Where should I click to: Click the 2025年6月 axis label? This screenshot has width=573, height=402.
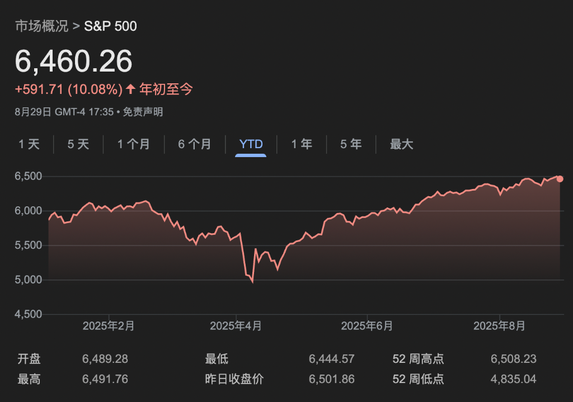click(x=367, y=326)
